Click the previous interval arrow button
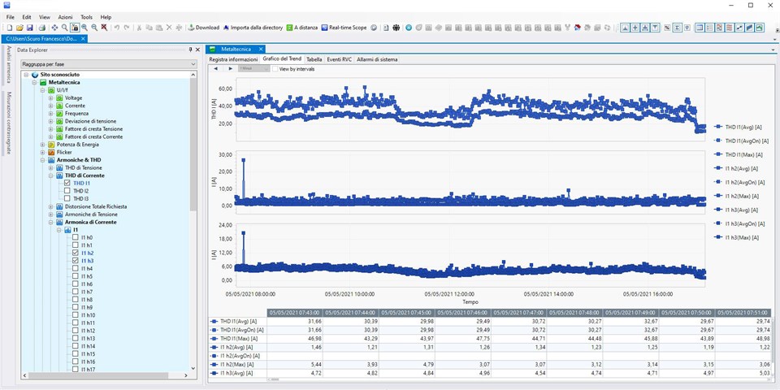780x390 pixels. (x=216, y=69)
